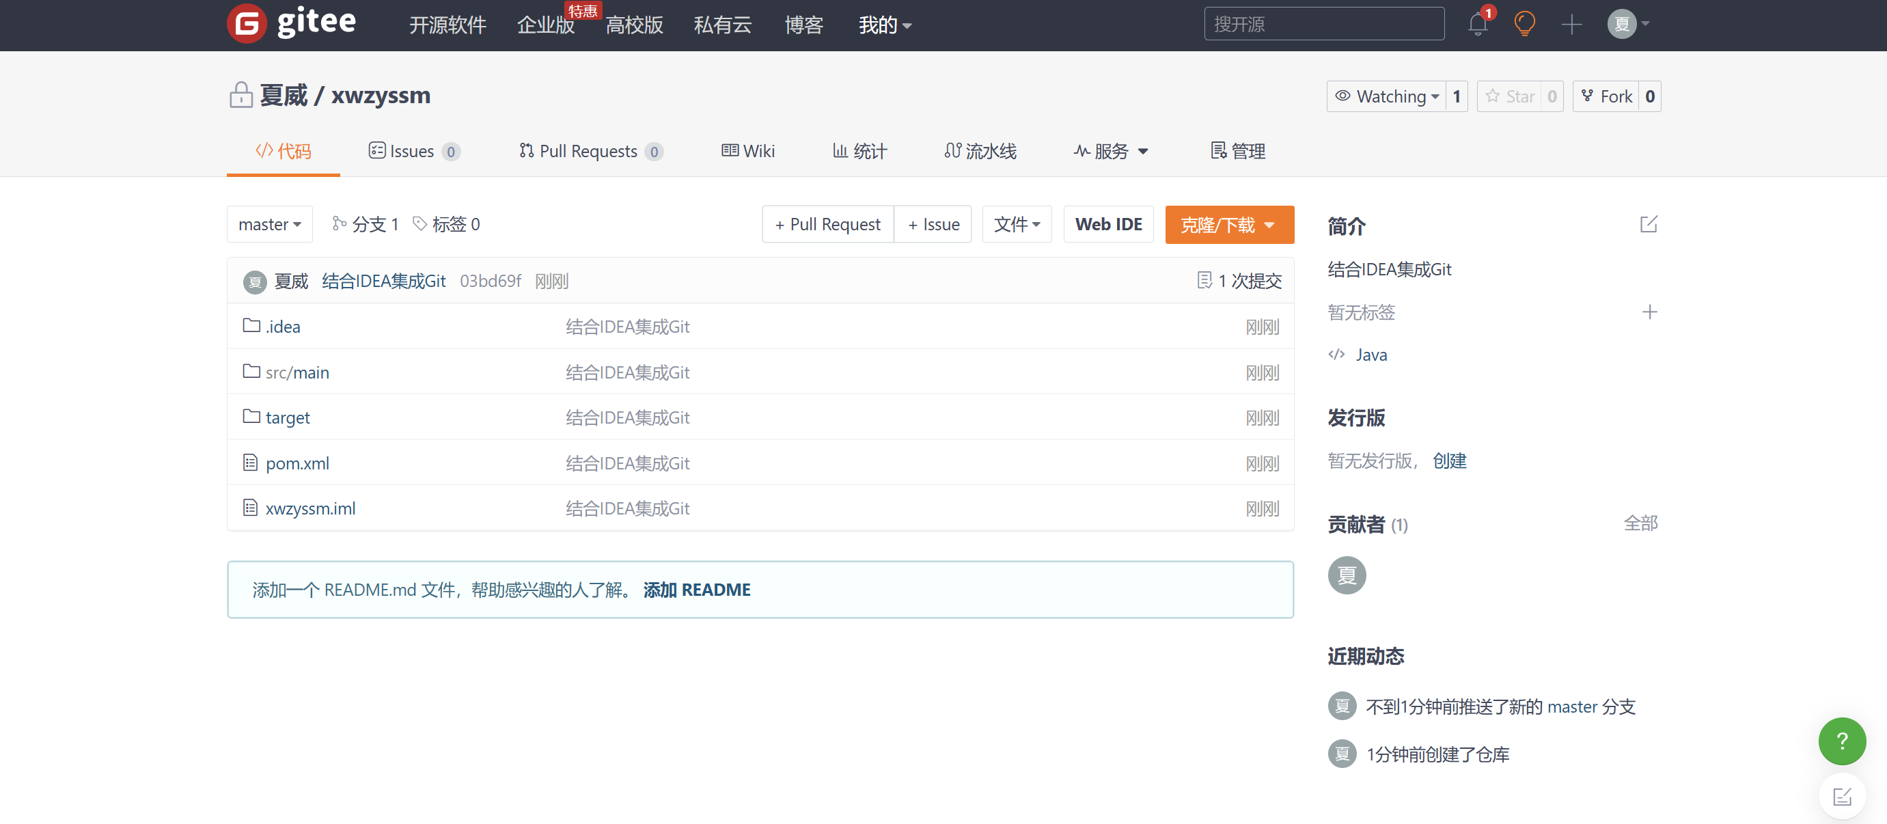Click the 添加 README link
1887x824 pixels.
tap(696, 590)
